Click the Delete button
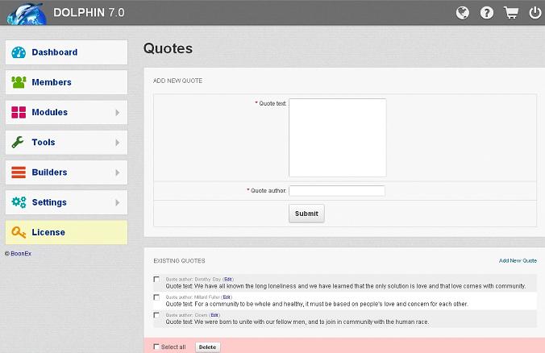This screenshot has width=545, height=353. pyautogui.click(x=207, y=347)
